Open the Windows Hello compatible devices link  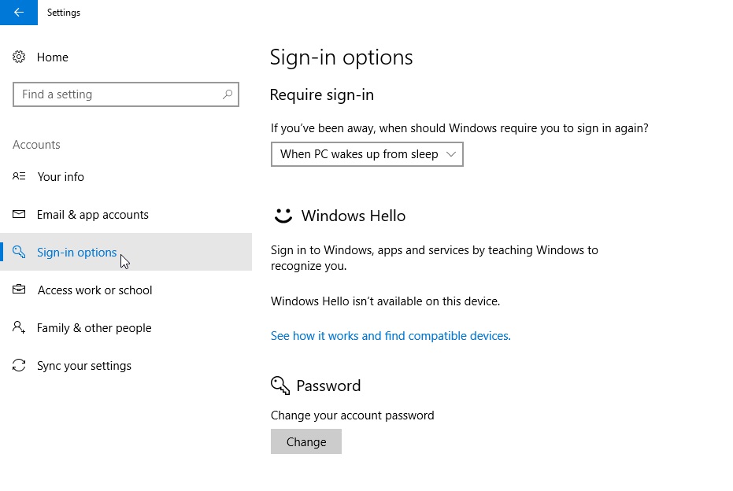390,335
